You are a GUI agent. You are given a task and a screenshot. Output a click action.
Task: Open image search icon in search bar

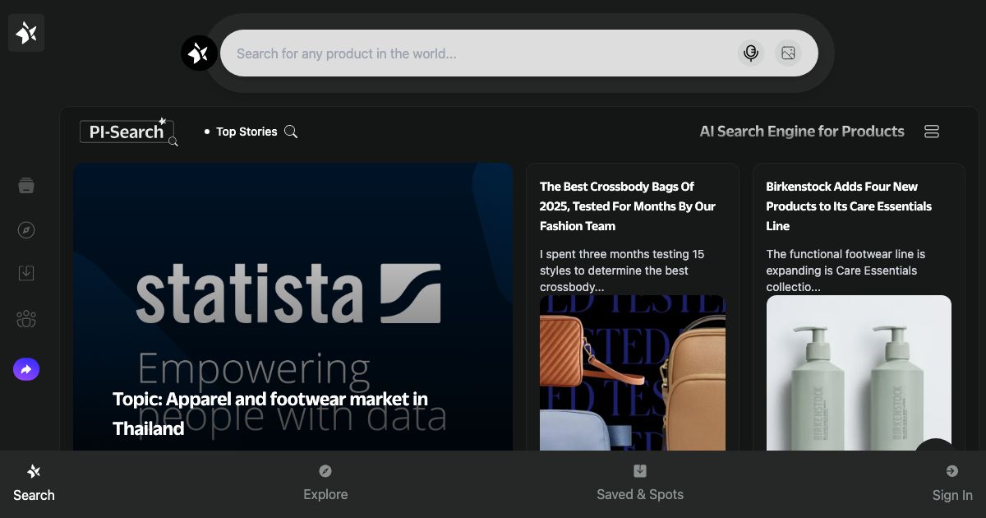point(788,53)
